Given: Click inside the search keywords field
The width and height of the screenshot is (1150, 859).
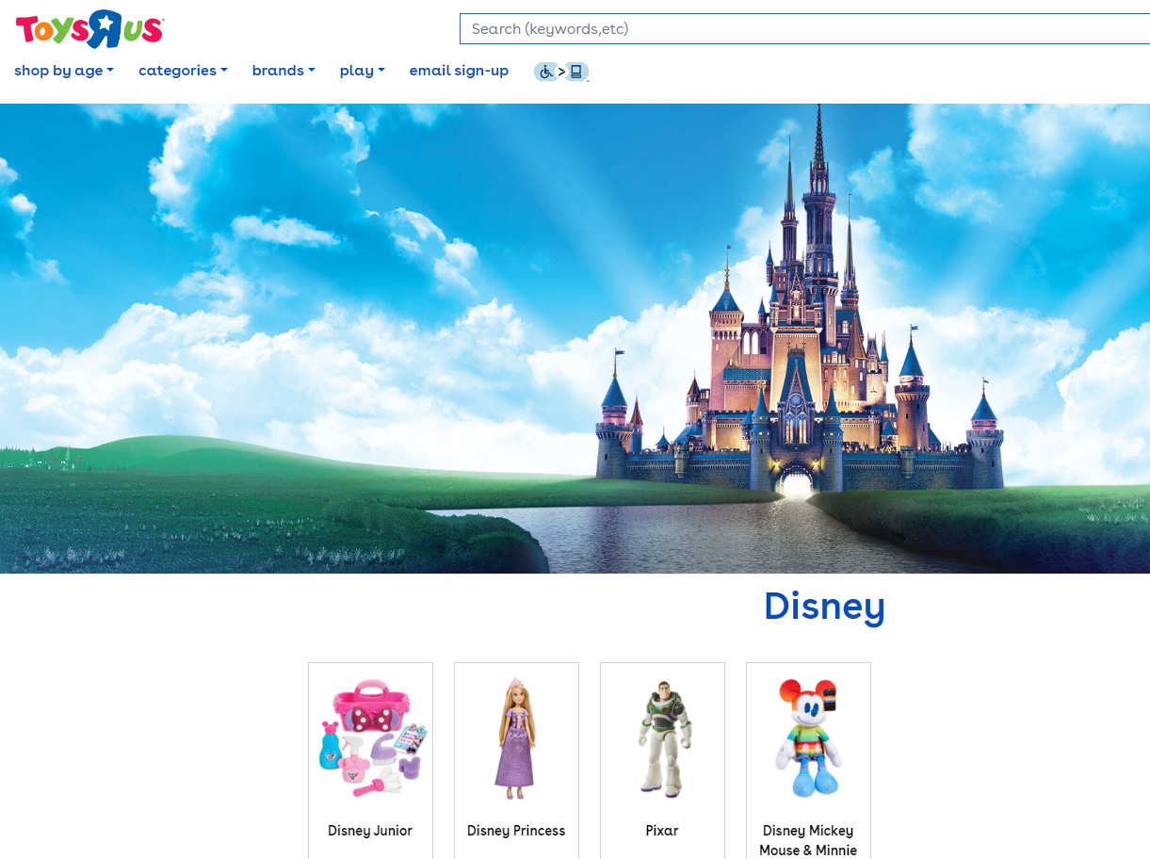Looking at the screenshot, I should coord(801,29).
